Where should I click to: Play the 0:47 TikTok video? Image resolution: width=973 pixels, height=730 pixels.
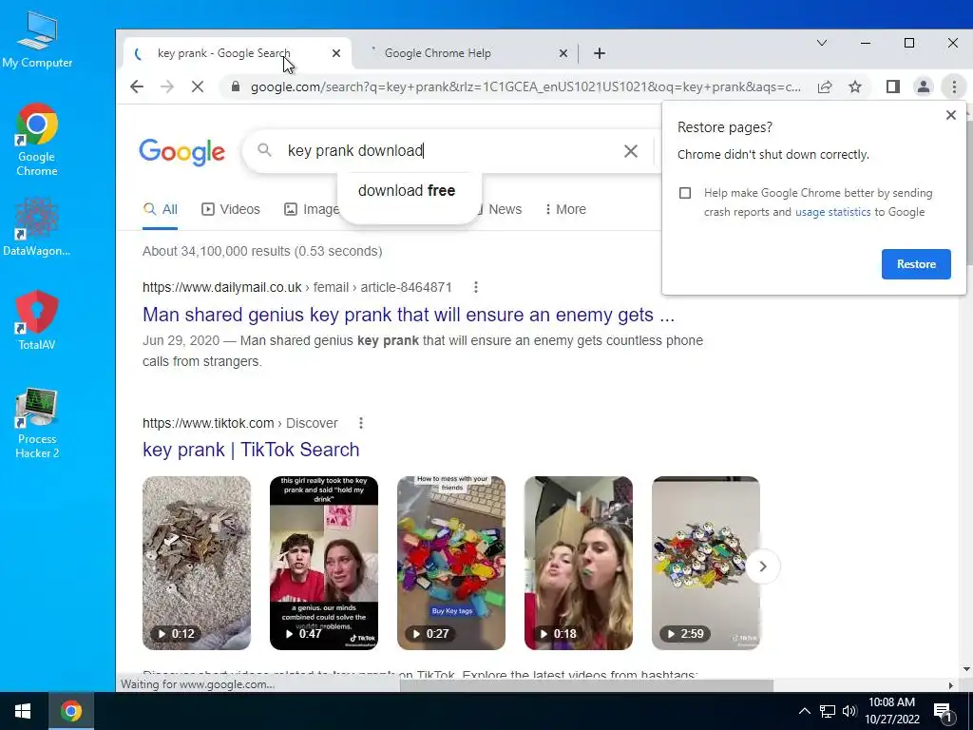tap(324, 563)
